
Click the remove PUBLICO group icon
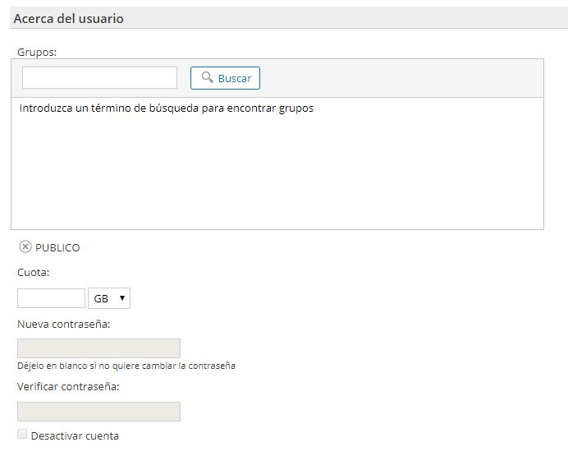coord(25,247)
